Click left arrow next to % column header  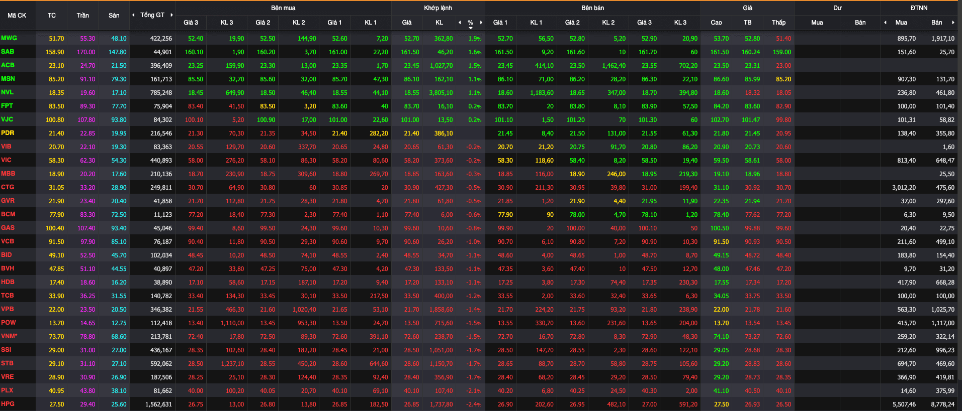(460, 23)
